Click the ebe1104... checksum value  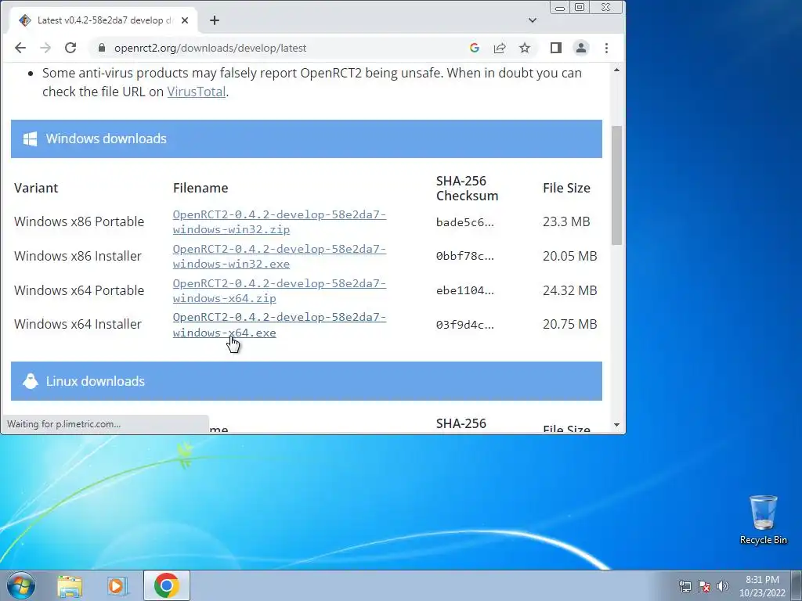pyautogui.click(x=465, y=291)
